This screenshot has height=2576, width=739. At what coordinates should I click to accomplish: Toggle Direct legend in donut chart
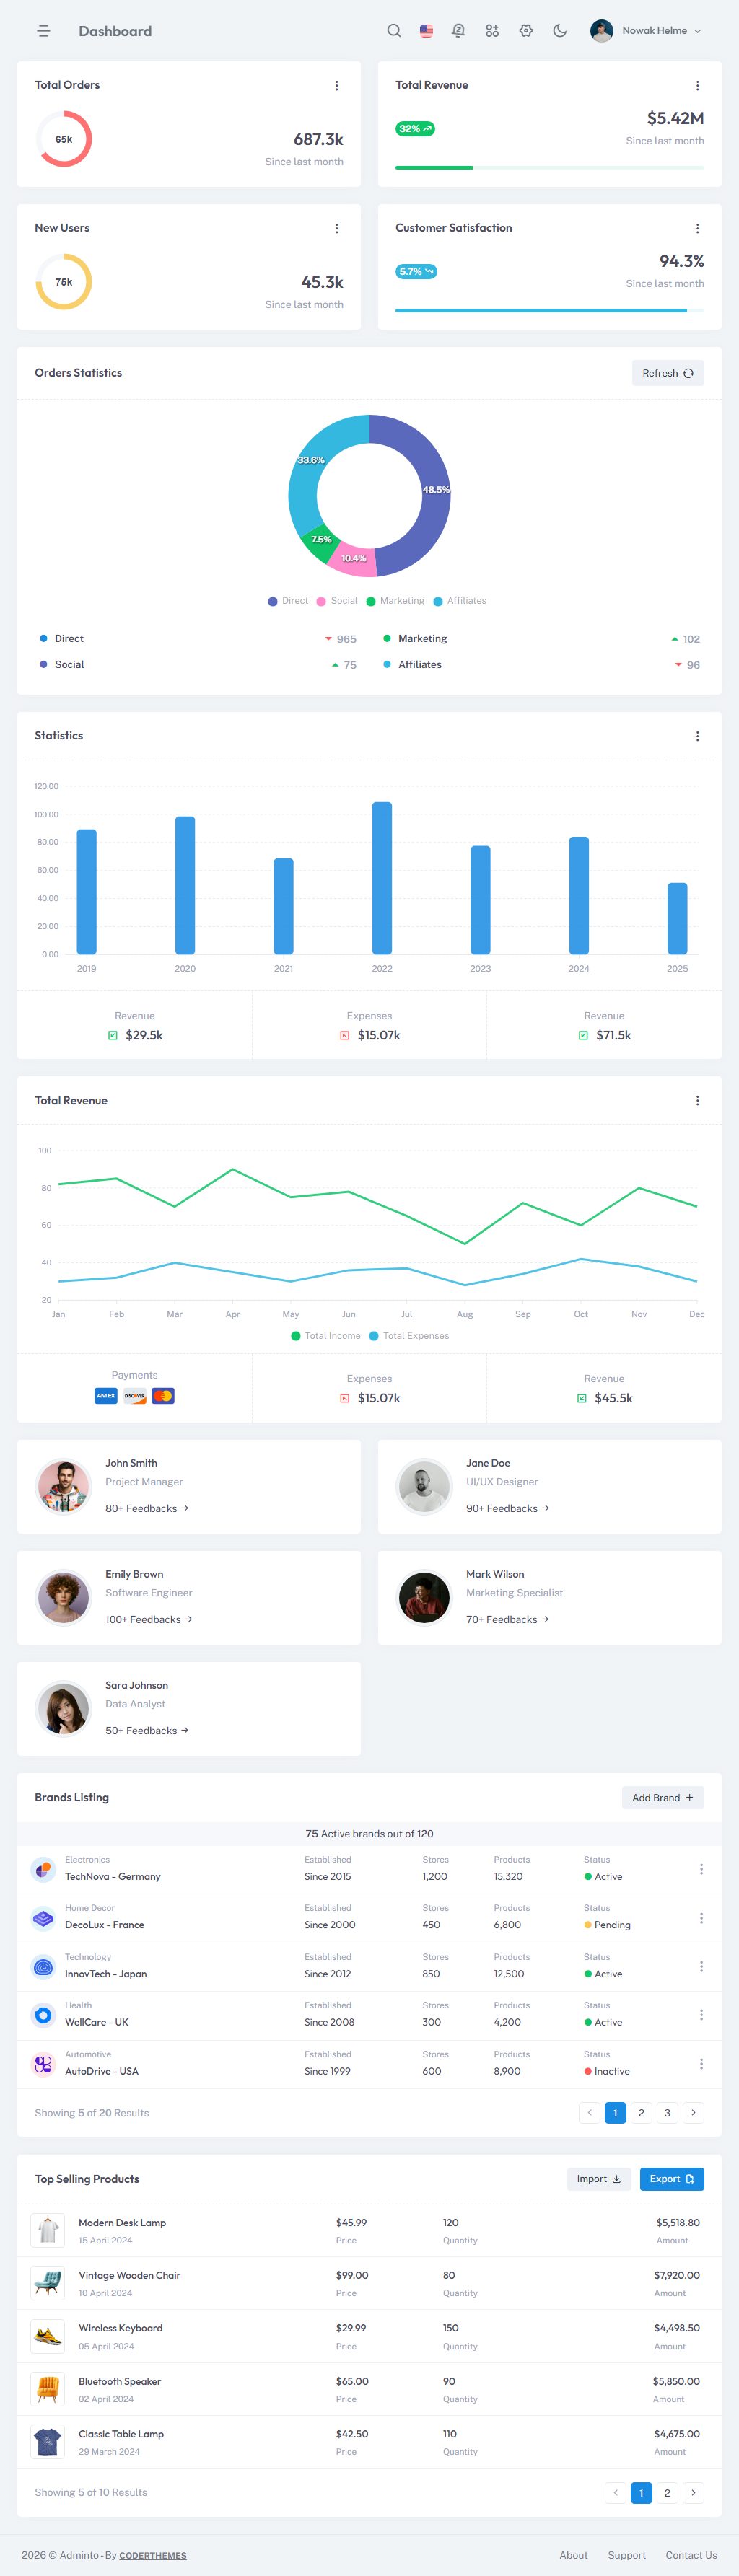pyautogui.click(x=288, y=601)
